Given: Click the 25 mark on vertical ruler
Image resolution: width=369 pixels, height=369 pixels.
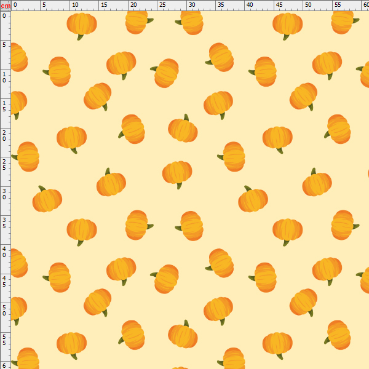Looking at the screenshot, I should click(x=4, y=165).
